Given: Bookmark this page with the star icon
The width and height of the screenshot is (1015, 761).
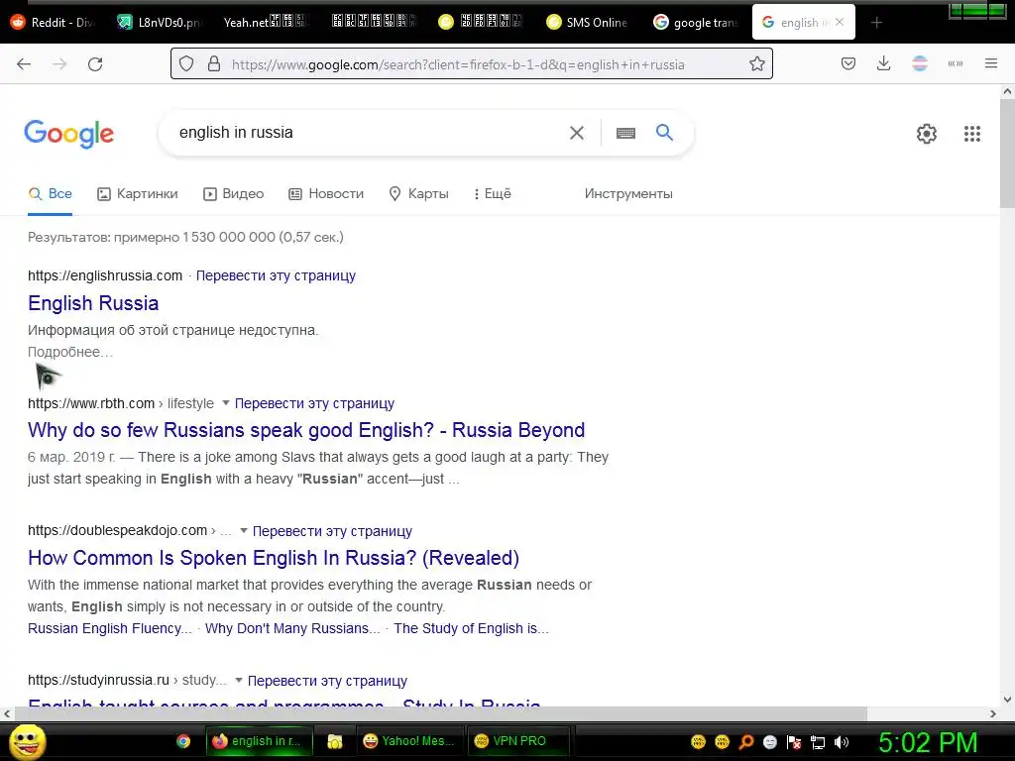Looking at the screenshot, I should click(756, 64).
